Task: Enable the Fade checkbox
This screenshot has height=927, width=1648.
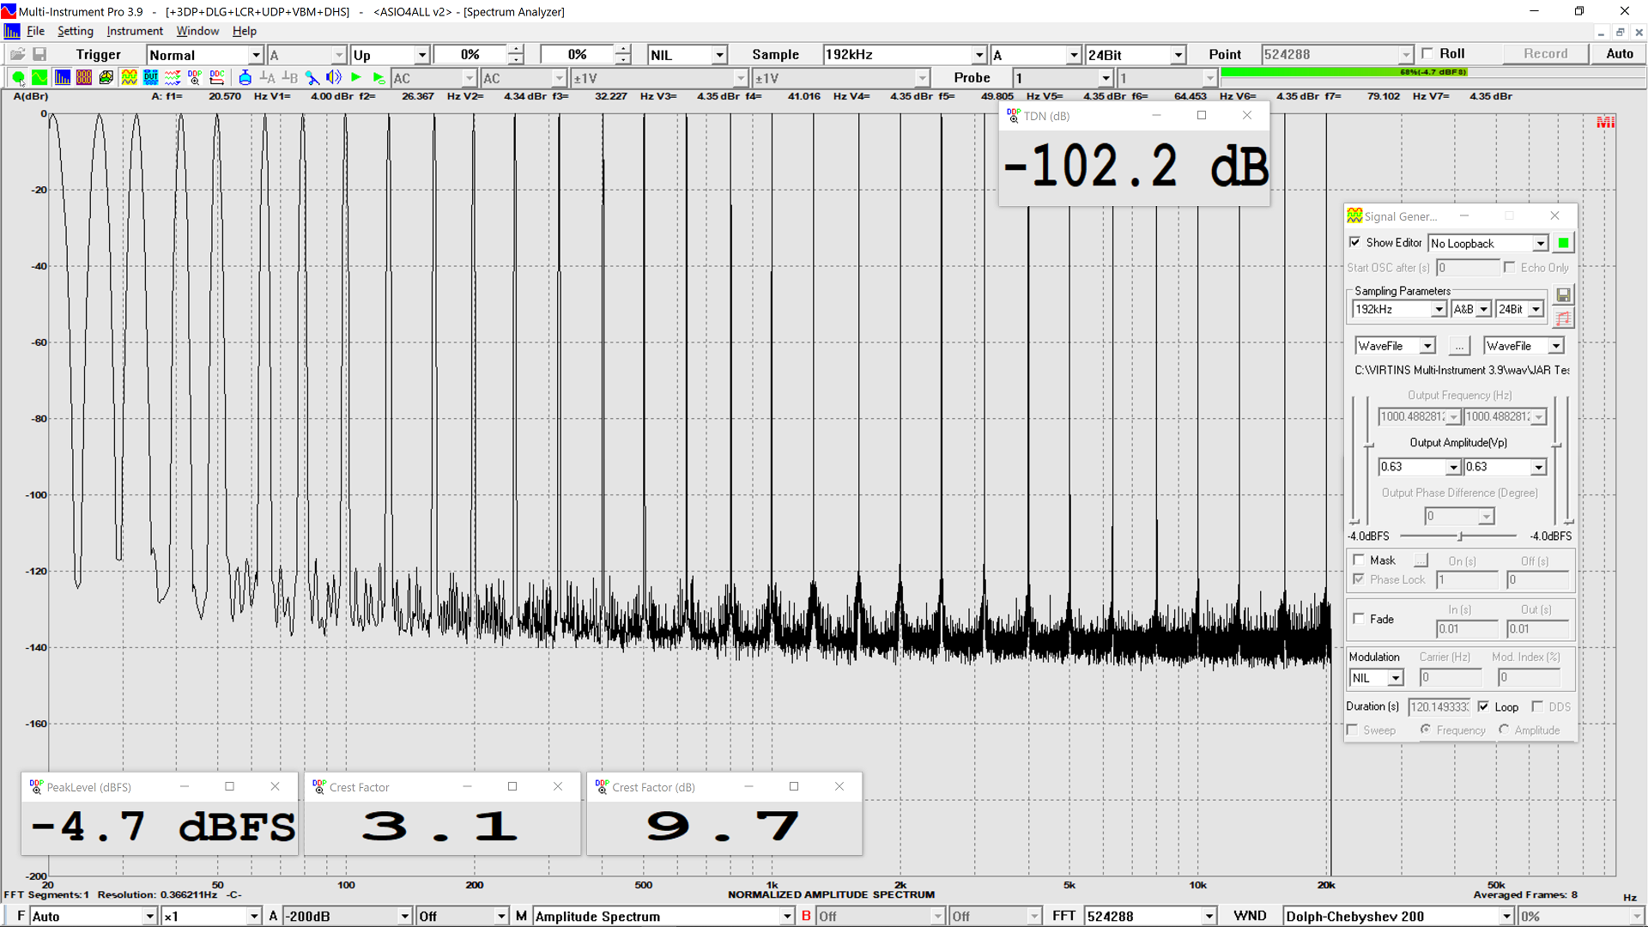Action: [x=1359, y=618]
